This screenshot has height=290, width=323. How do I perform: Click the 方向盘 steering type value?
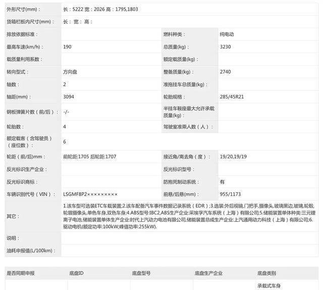[71, 72]
